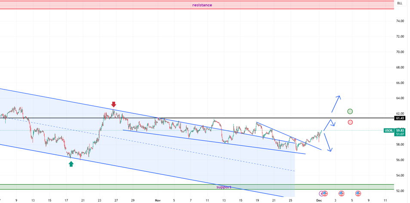The width and height of the screenshot is (410, 203).
Task: Select the downward blue projection arrow
Action: 328,142
